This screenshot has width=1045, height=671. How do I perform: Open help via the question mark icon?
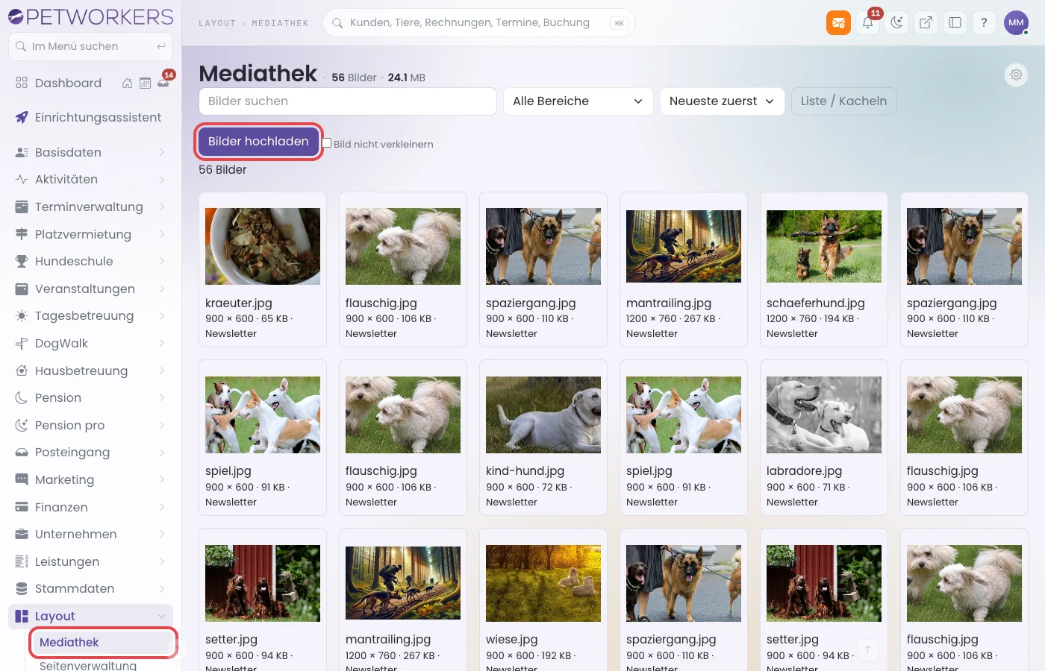pyautogui.click(x=984, y=22)
